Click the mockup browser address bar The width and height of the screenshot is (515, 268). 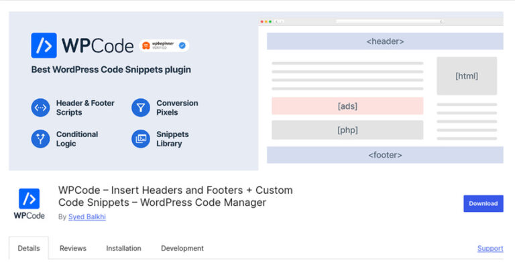390,21
